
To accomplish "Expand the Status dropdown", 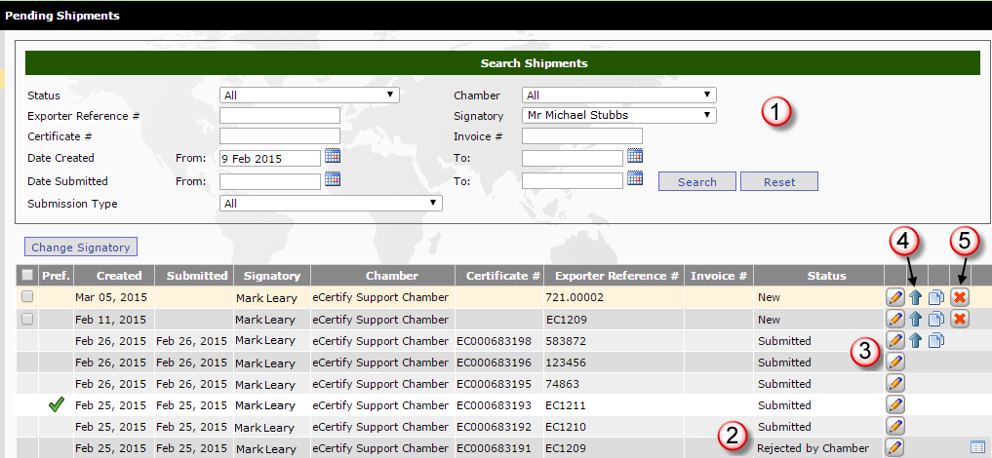I will click(309, 95).
